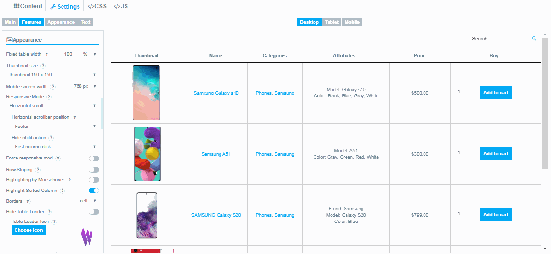The width and height of the screenshot is (551, 254).
Task: Click help icon next to Borders
Action: point(28,201)
